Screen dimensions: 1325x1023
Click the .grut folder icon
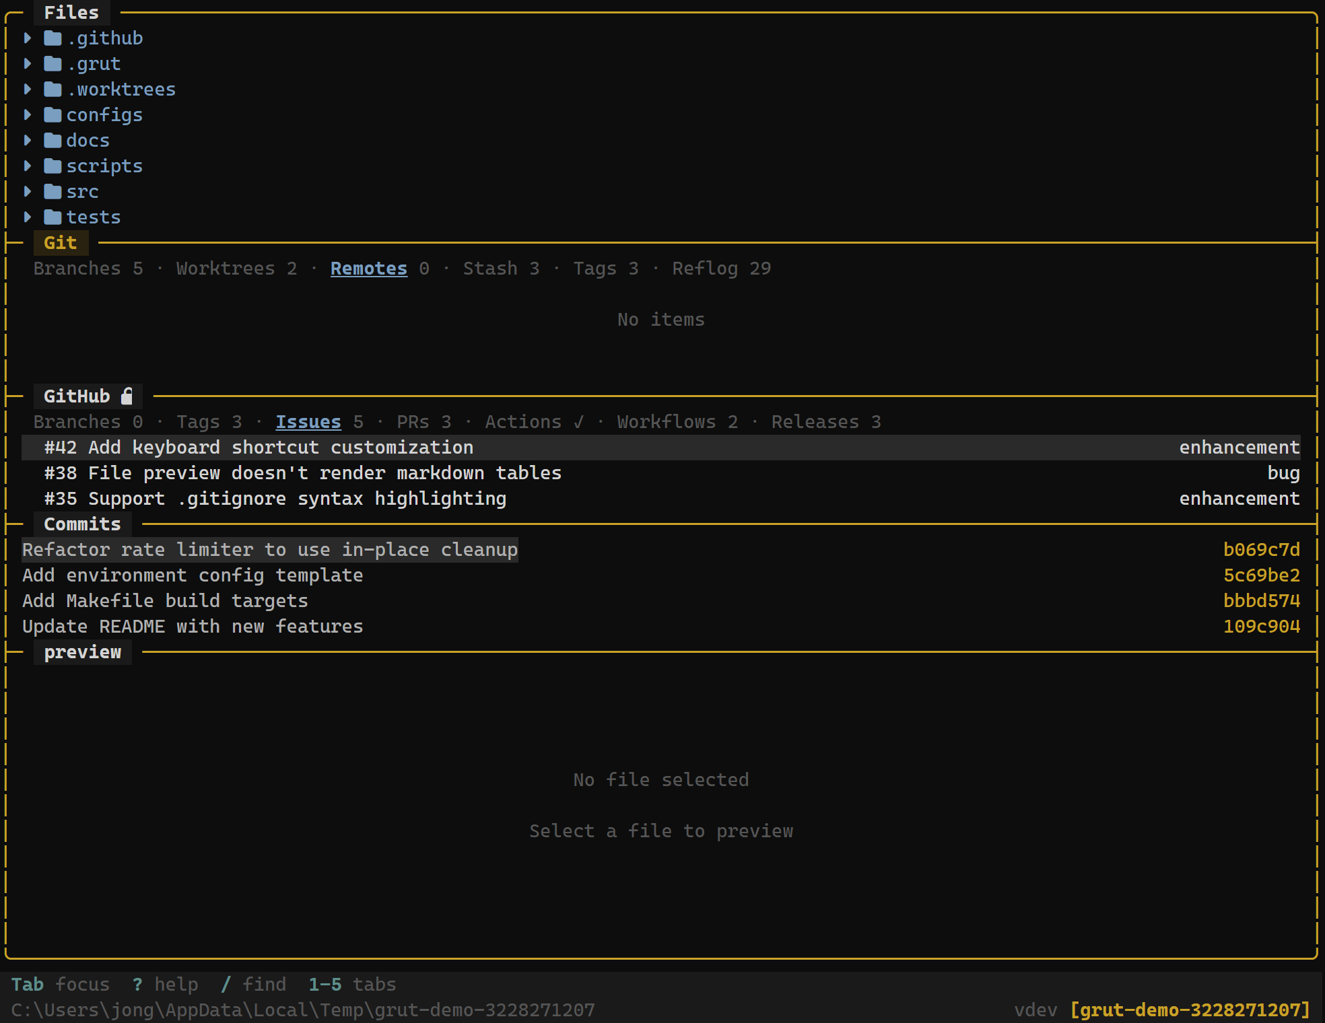click(x=53, y=64)
